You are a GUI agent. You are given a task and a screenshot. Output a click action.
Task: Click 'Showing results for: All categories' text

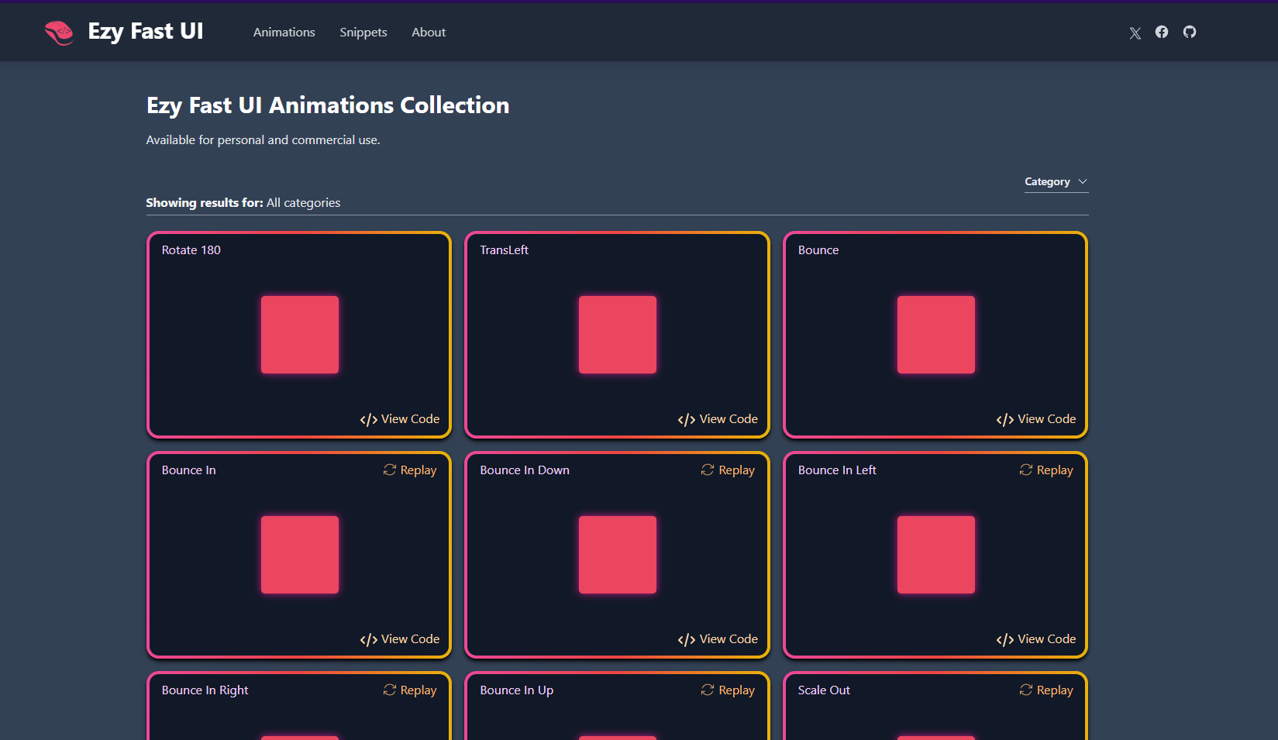[243, 203]
